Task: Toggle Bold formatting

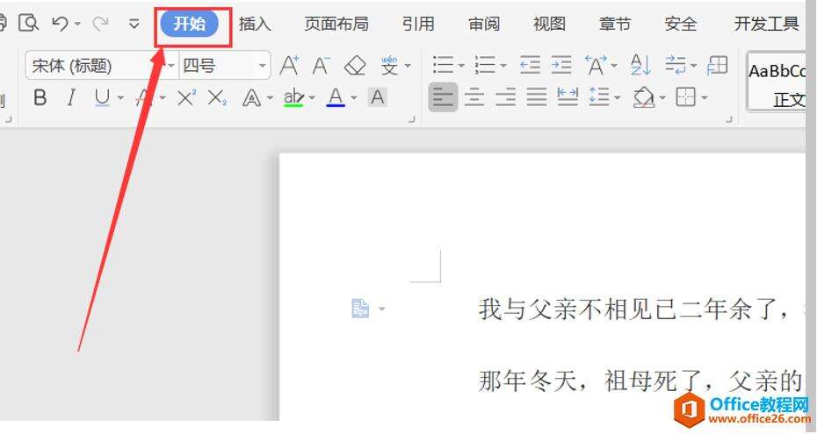Action: (40, 97)
